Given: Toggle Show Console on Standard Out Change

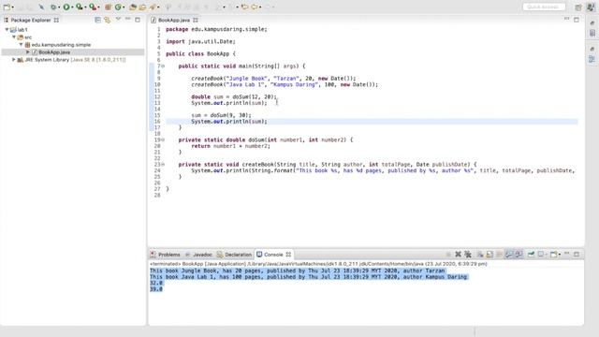Looking at the screenshot, I should pos(509,255).
